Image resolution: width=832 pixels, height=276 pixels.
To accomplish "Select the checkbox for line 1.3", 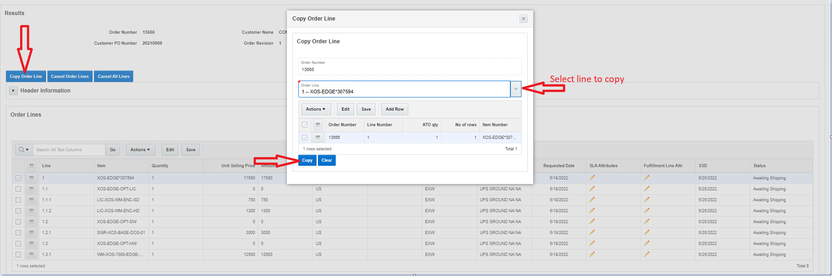I will pos(18,244).
